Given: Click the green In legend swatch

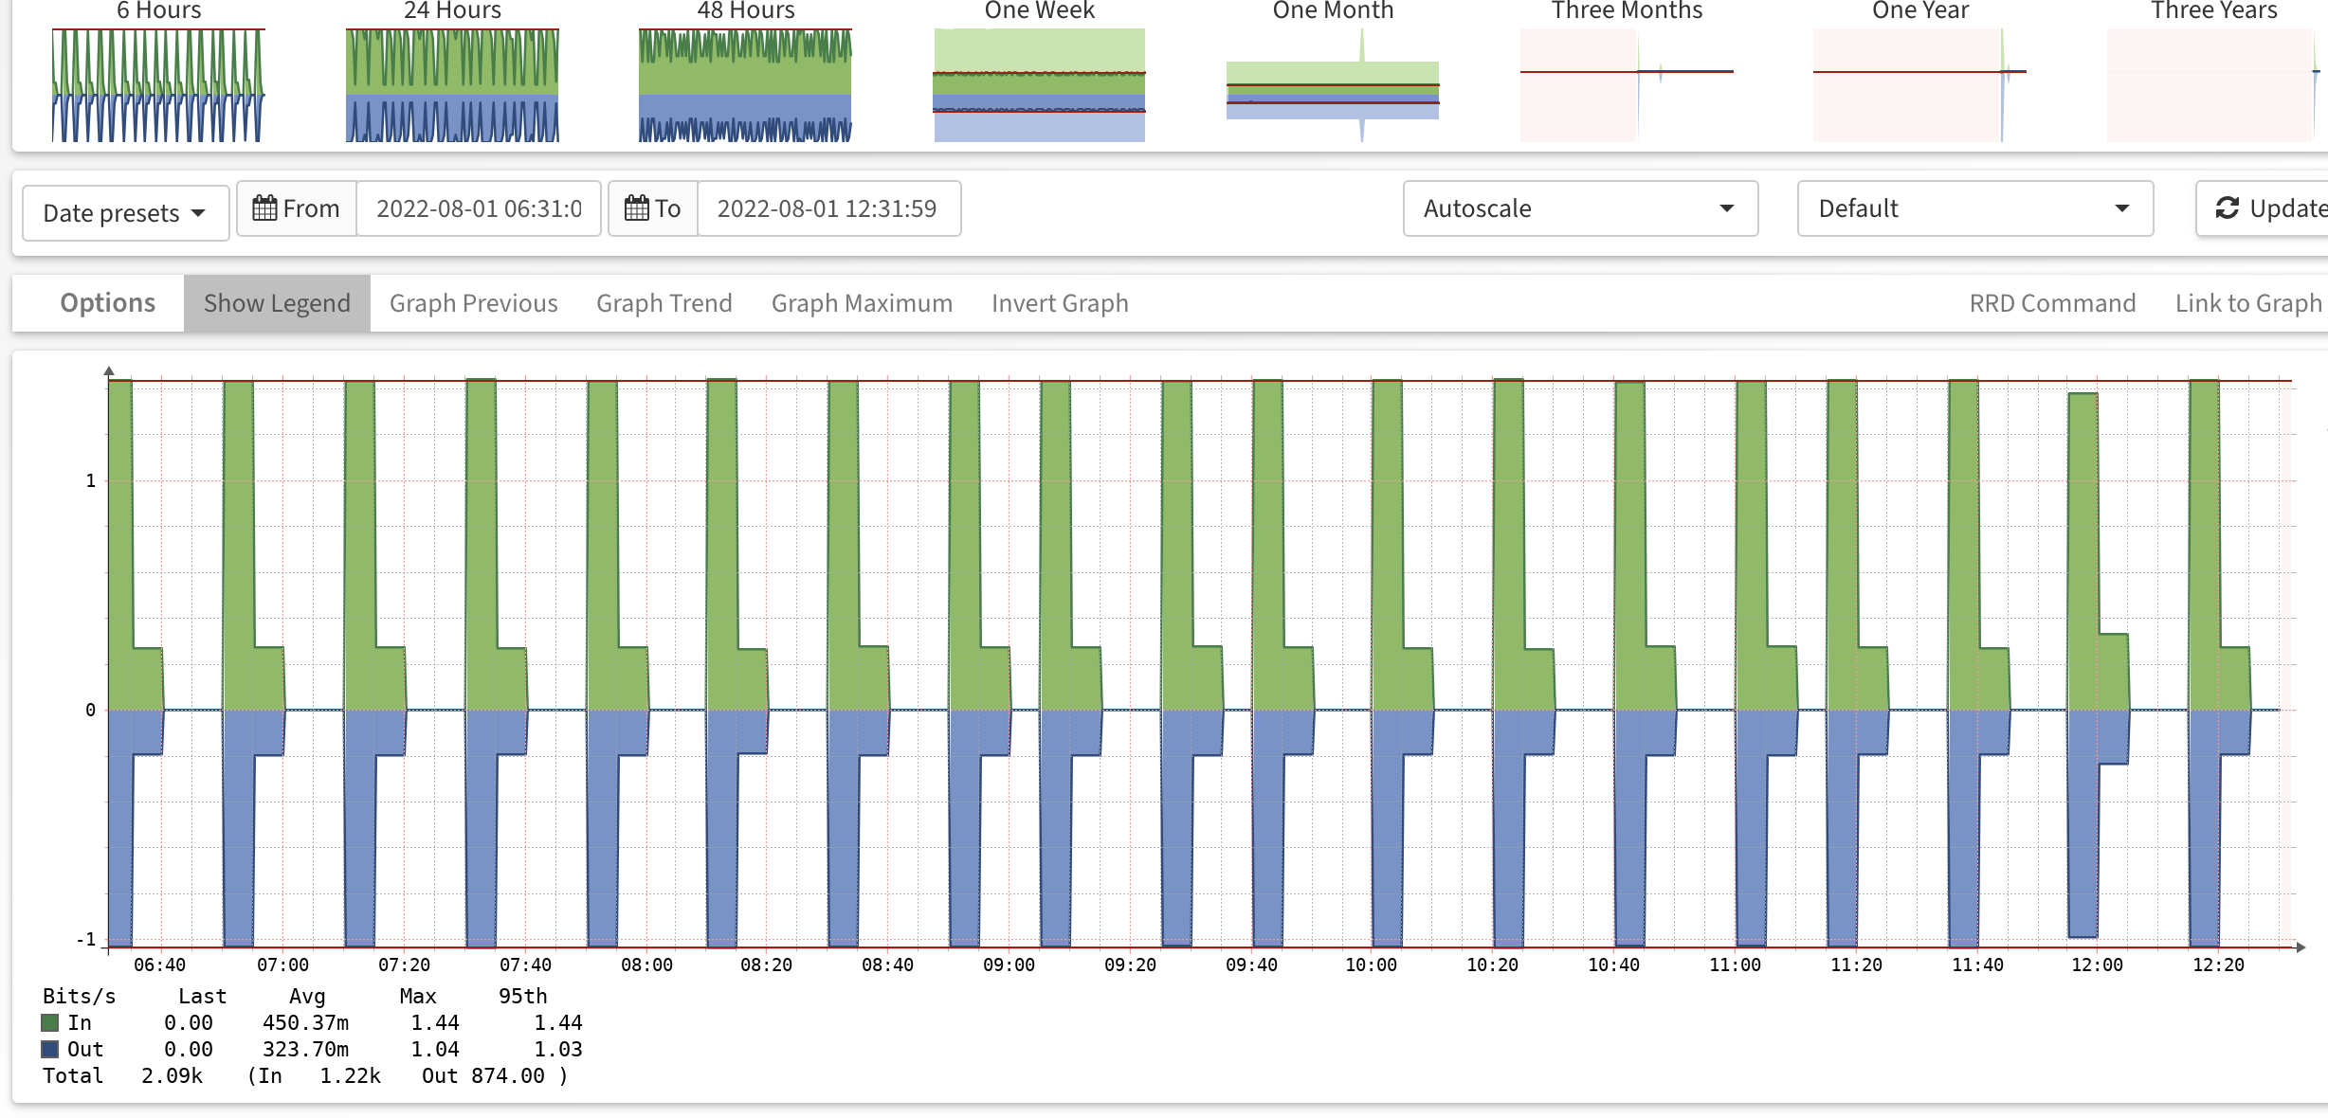Looking at the screenshot, I should point(50,1023).
